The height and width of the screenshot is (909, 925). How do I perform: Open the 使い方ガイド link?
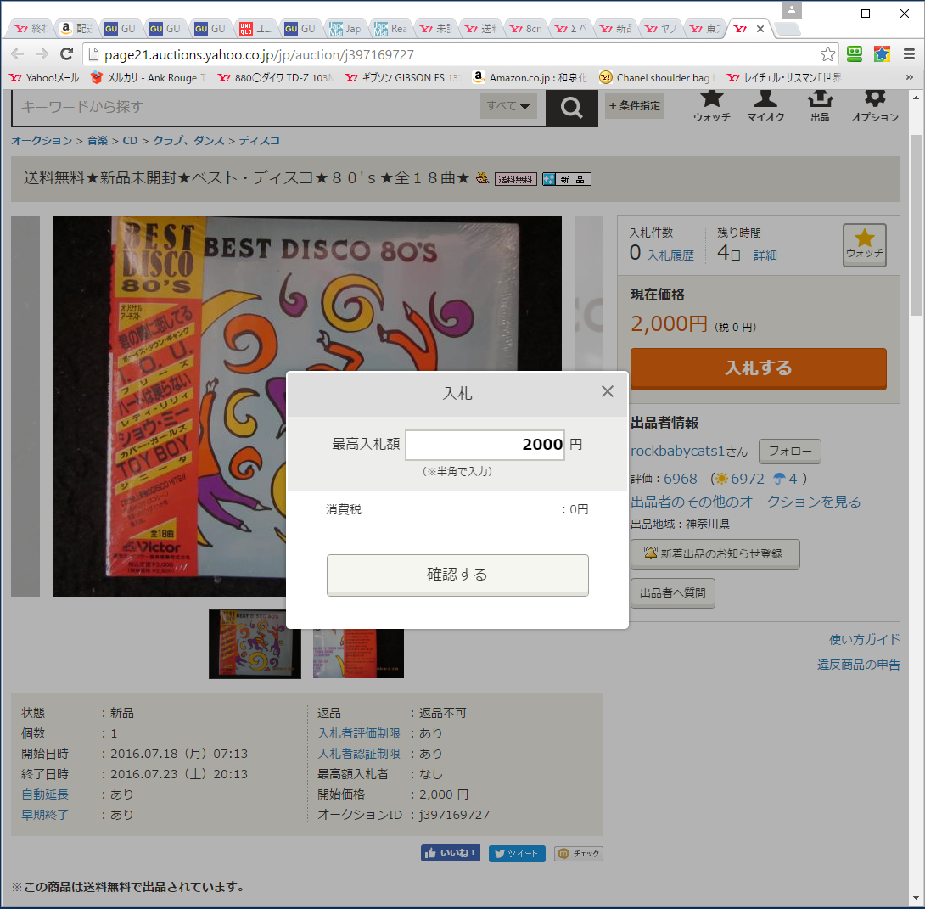tap(864, 639)
